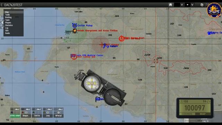Select the Team menu entry

14,20
